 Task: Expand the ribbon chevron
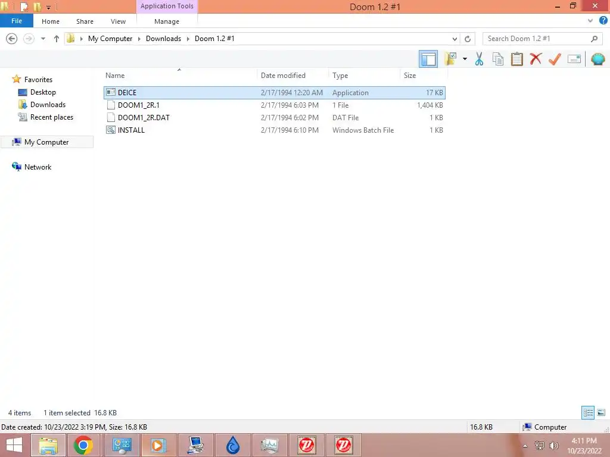tap(590, 21)
